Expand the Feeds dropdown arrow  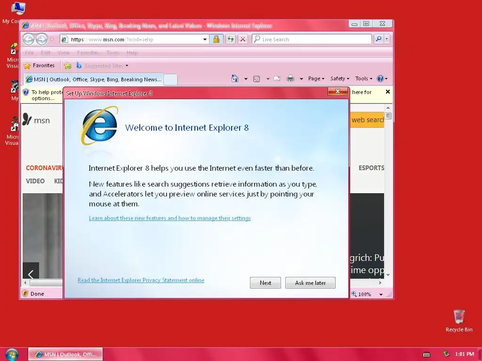(x=268, y=79)
